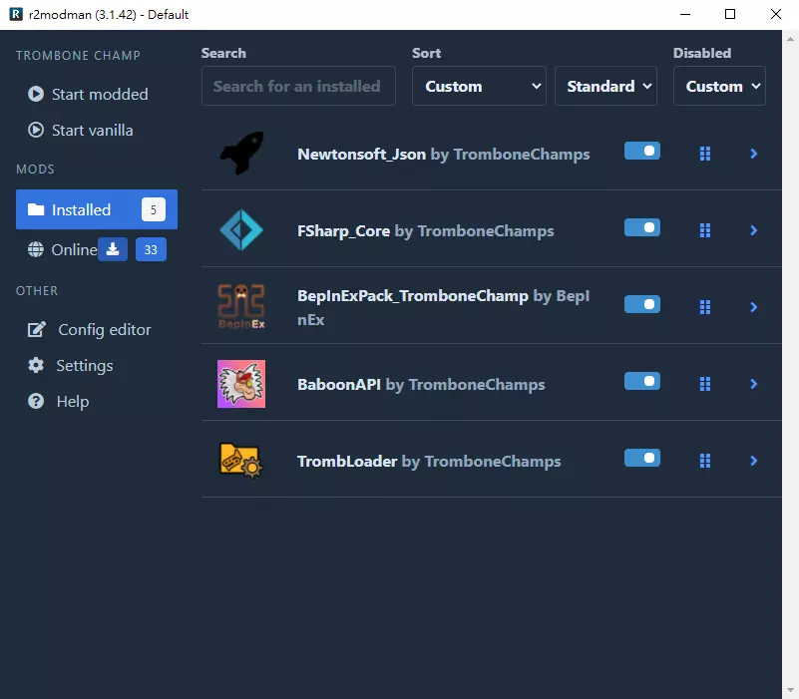Click the Newtonsoft_Json rocket icon
The width and height of the screenshot is (799, 699).
pos(241,154)
